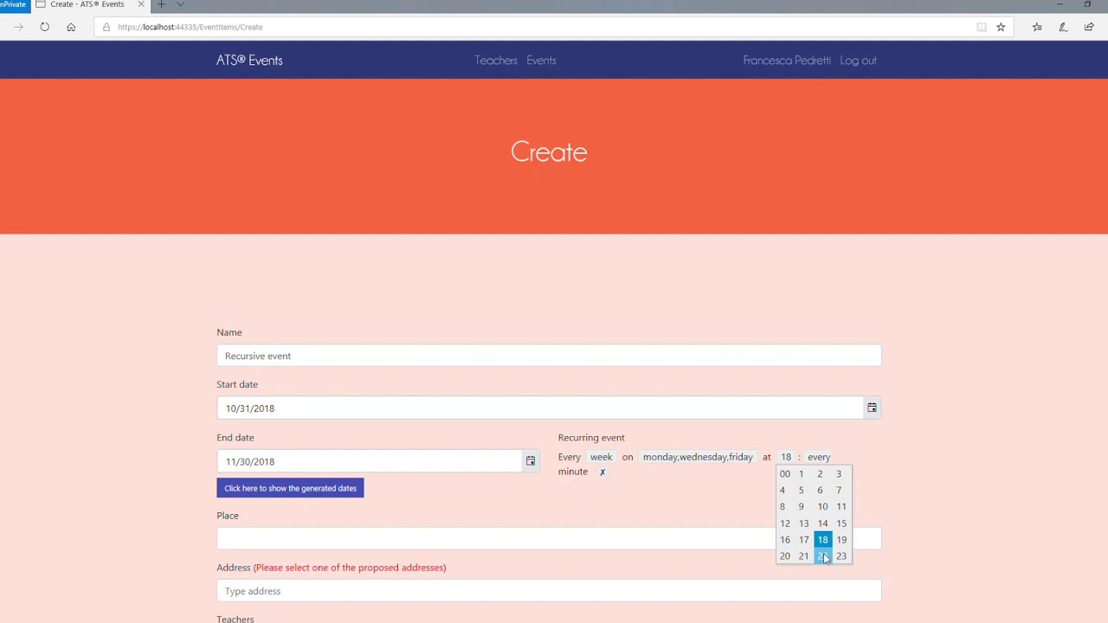Pick hour 16 in the list
This screenshot has height=623, width=1108.
[x=785, y=540]
